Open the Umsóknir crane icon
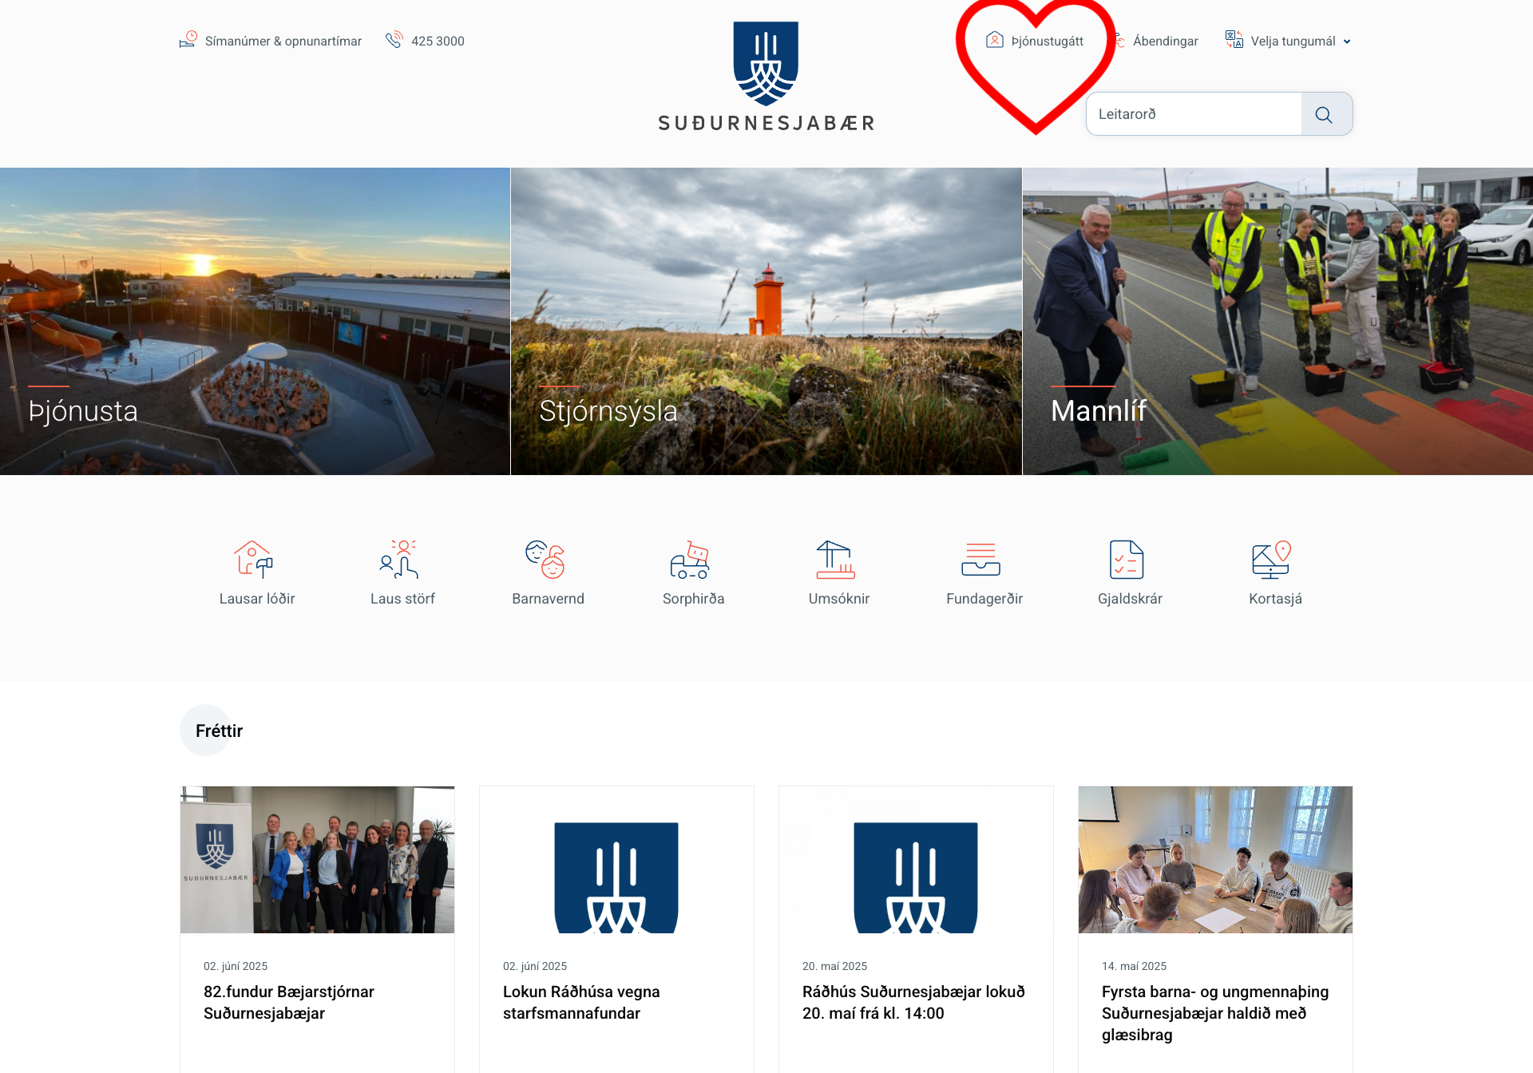Image resolution: width=1533 pixels, height=1073 pixels. [835, 559]
